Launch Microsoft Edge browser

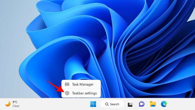click(164, 104)
